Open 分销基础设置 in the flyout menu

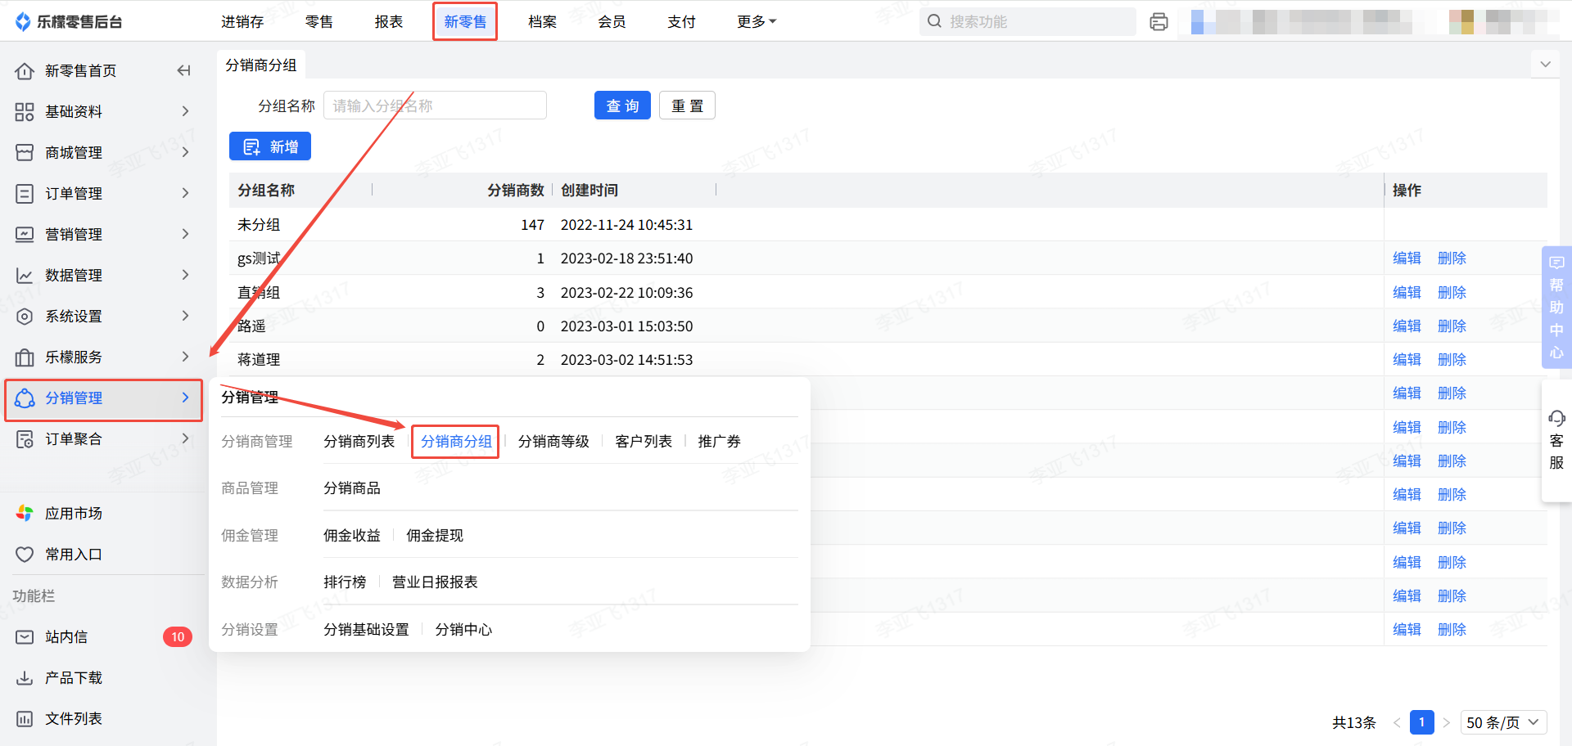[x=366, y=630]
